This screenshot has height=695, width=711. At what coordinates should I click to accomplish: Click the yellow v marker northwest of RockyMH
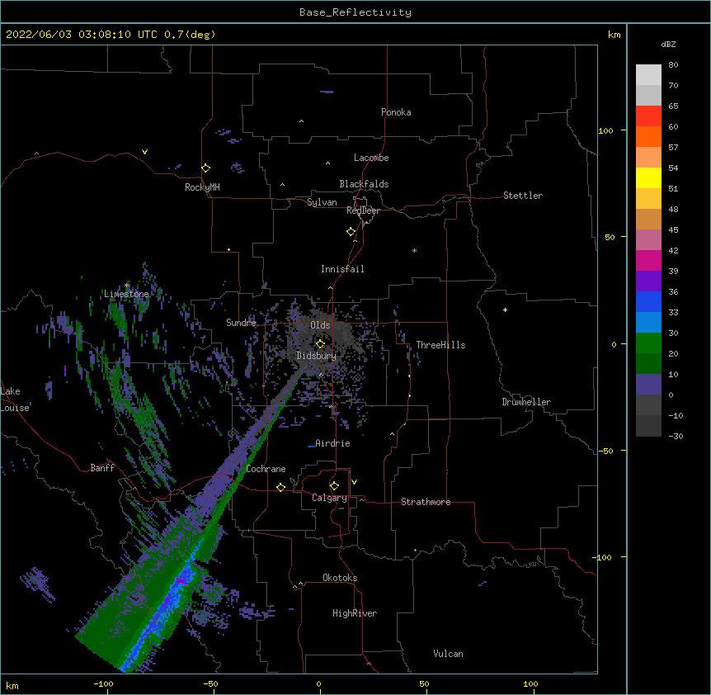pyautogui.click(x=144, y=152)
